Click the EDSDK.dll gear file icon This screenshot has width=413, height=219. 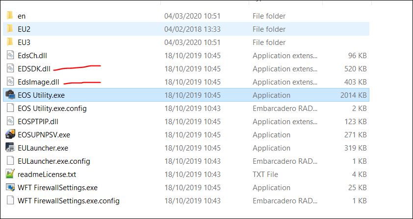(10, 68)
